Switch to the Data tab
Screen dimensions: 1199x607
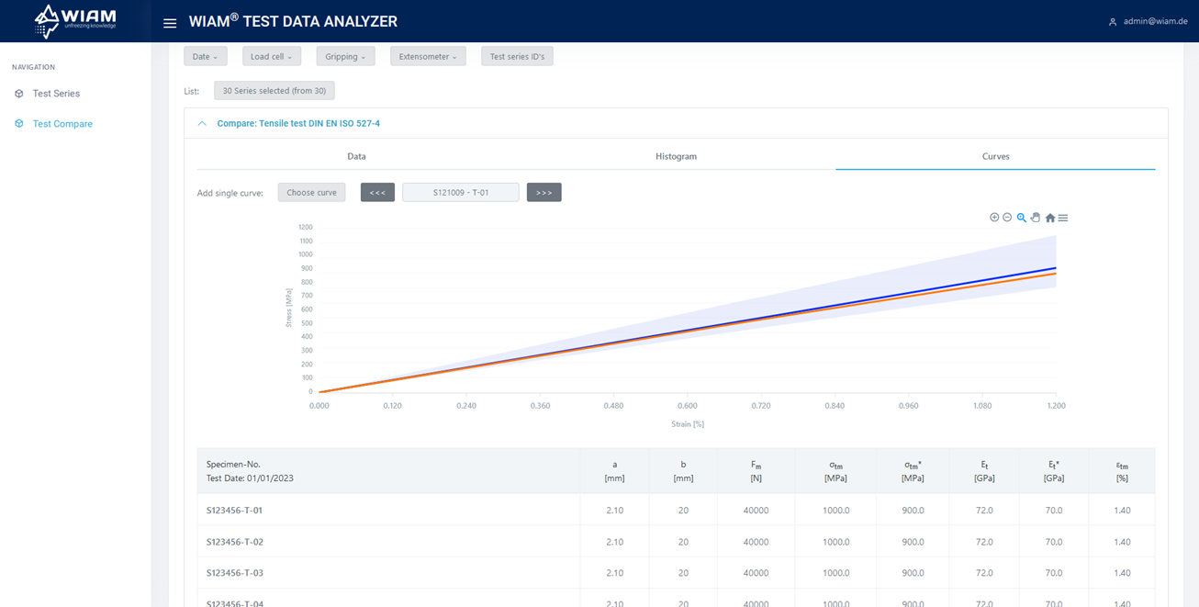tap(356, 157)
